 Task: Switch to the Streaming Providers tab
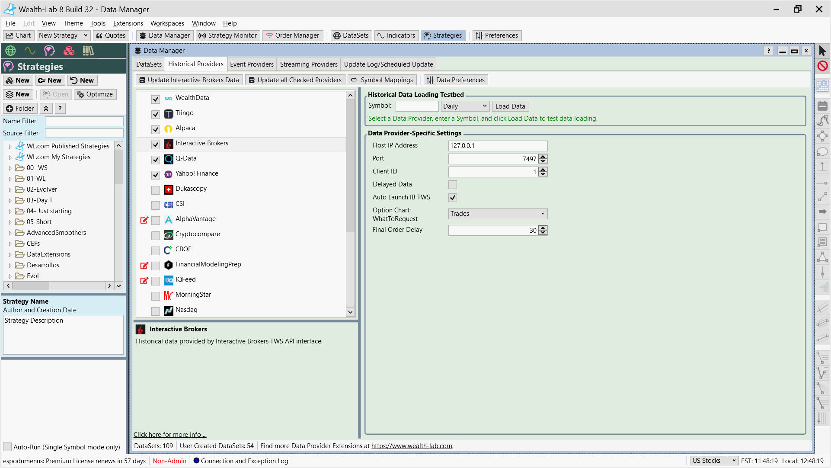(x=309, y=64)
